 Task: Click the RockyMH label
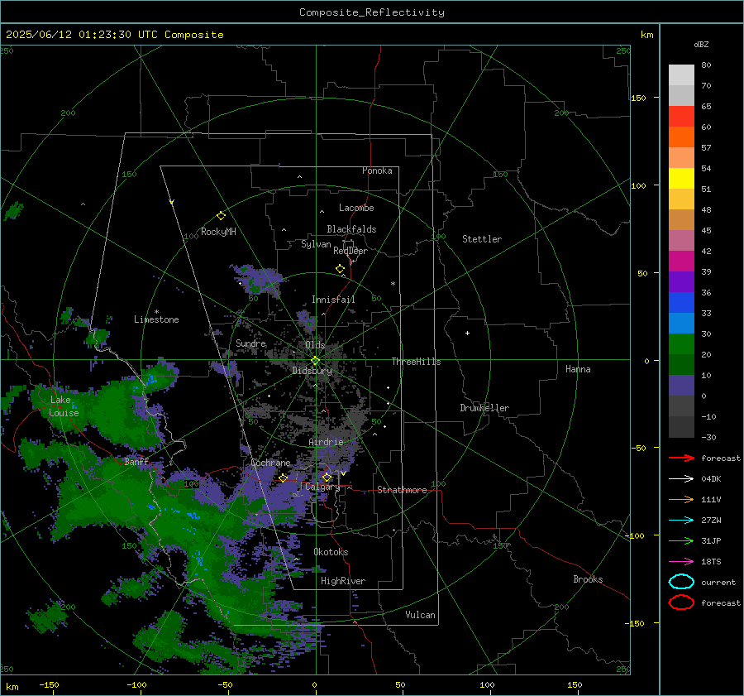[218, 232]
